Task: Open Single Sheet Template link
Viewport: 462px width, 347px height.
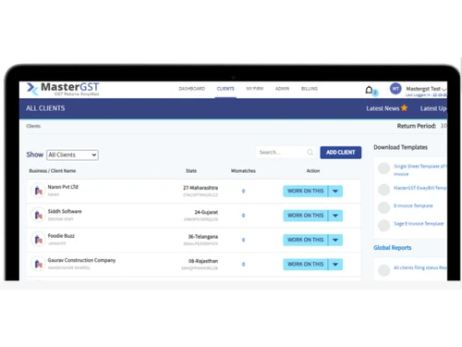Action: [x=420, y=170]
